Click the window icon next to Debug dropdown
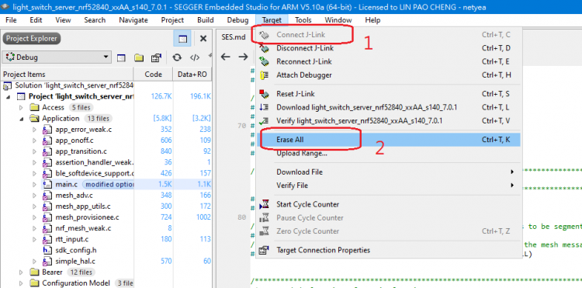The height and width of the screenshot is (288, 582). pos(121,57)
